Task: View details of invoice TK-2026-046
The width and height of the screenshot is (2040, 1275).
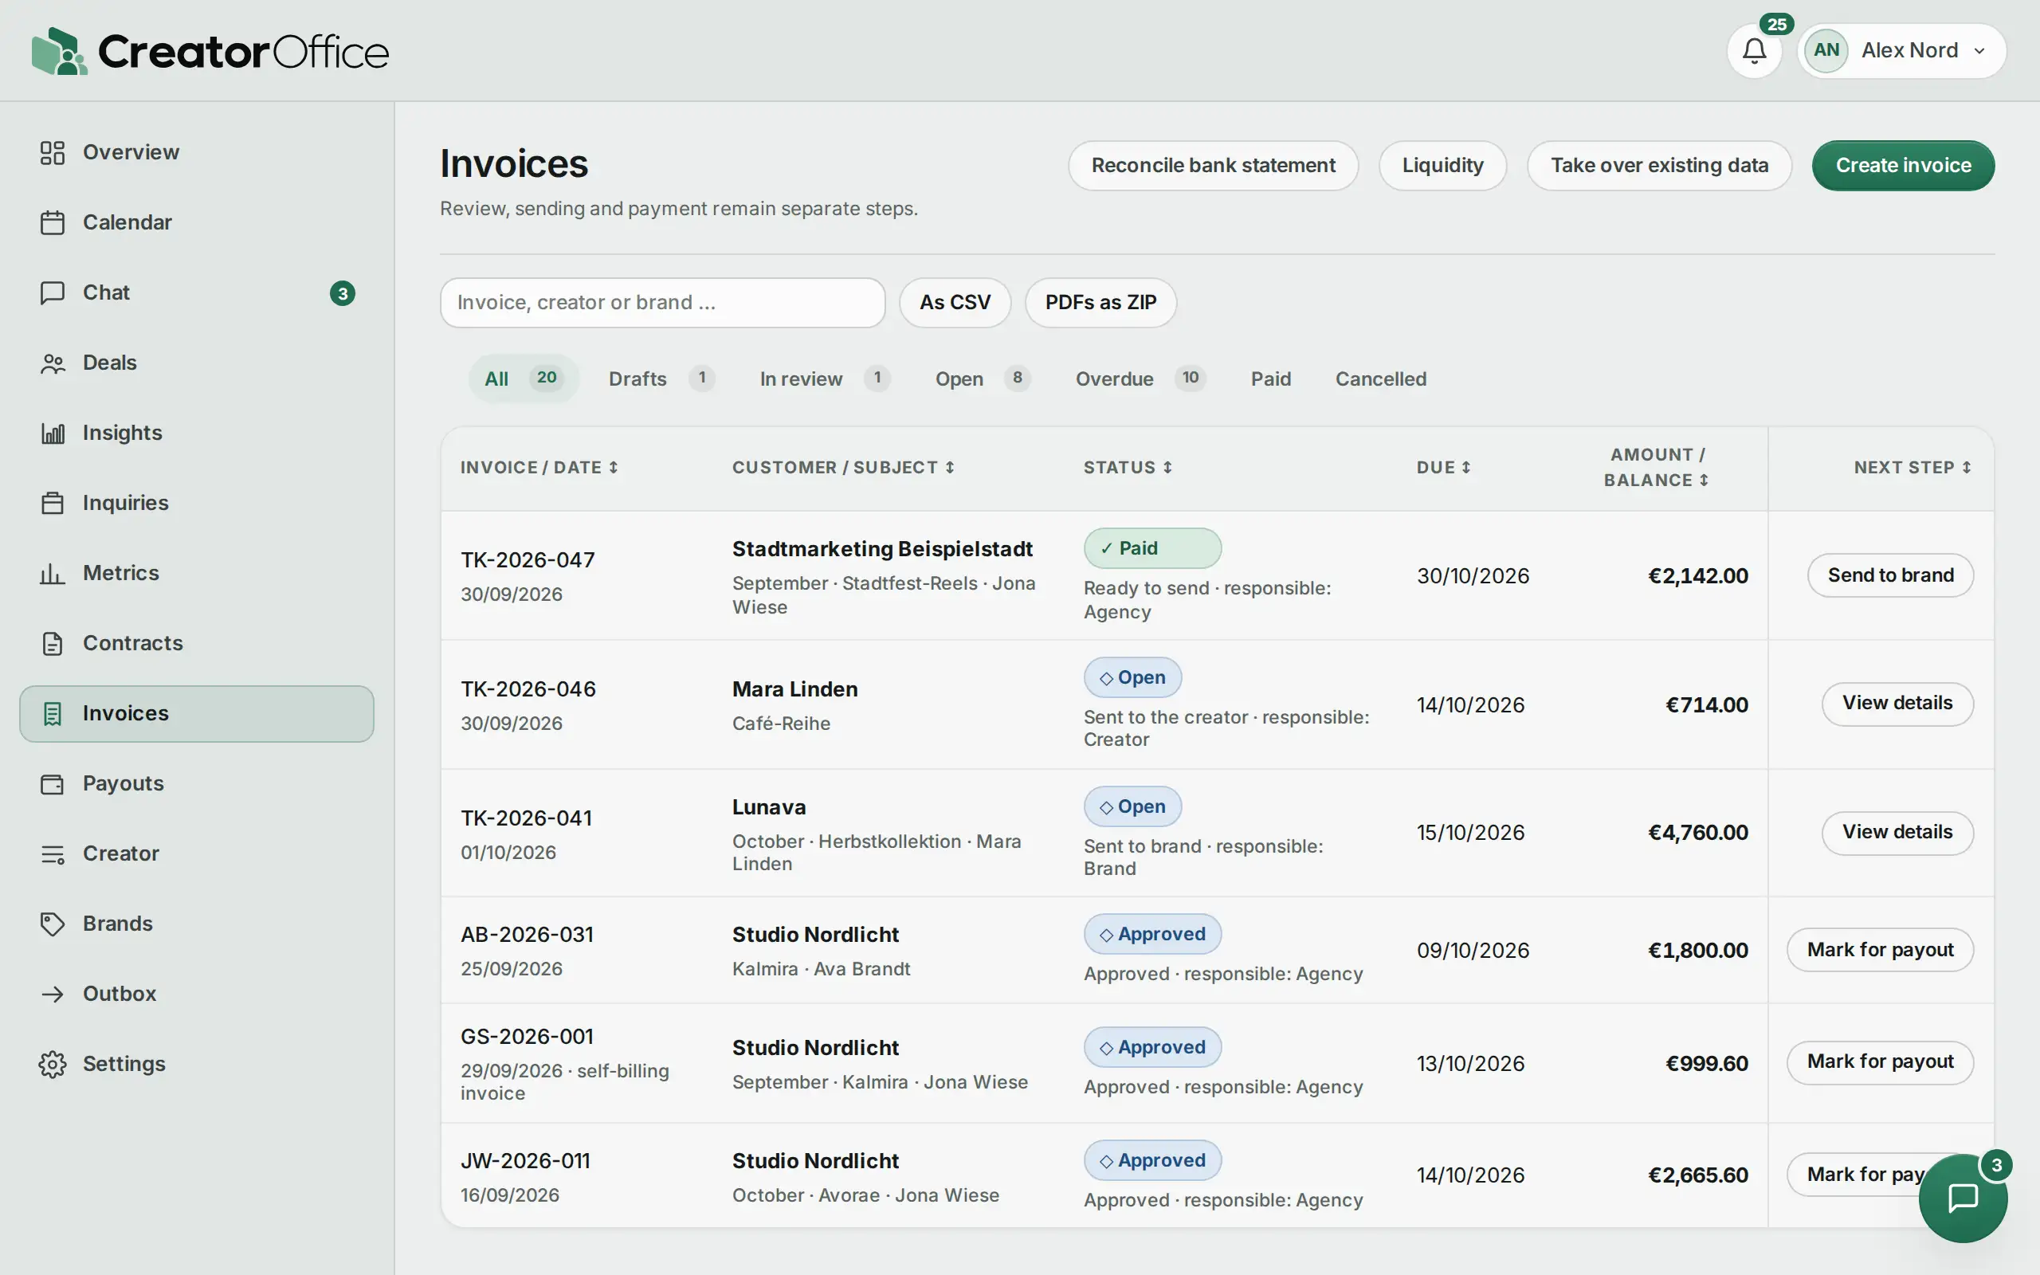Action: 1897,704
